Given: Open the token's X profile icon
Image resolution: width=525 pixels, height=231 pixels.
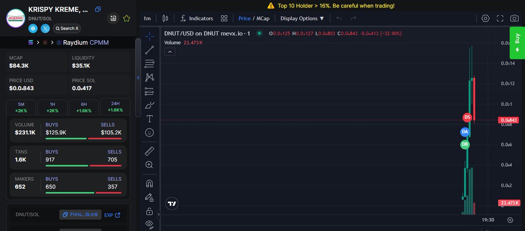Looking at the screenshot, I should 45,28.
